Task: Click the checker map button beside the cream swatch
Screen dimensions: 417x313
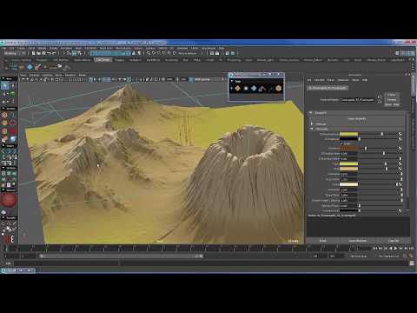Action: [400, 184]
